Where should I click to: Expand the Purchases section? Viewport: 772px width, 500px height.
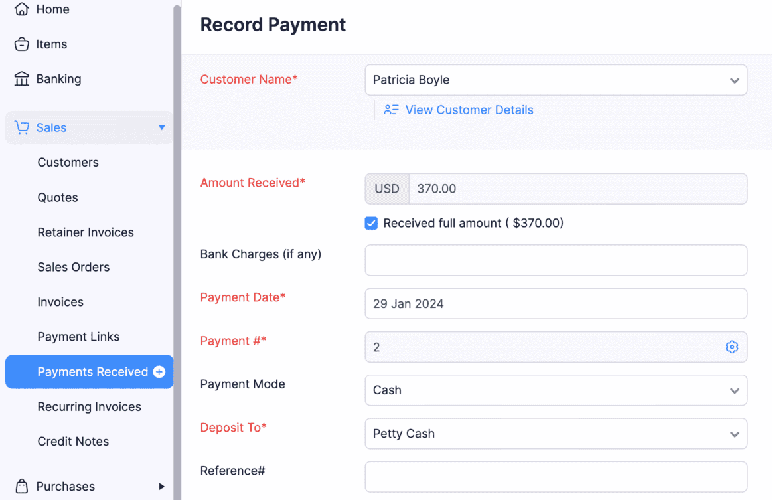click(x=161, y=486)
